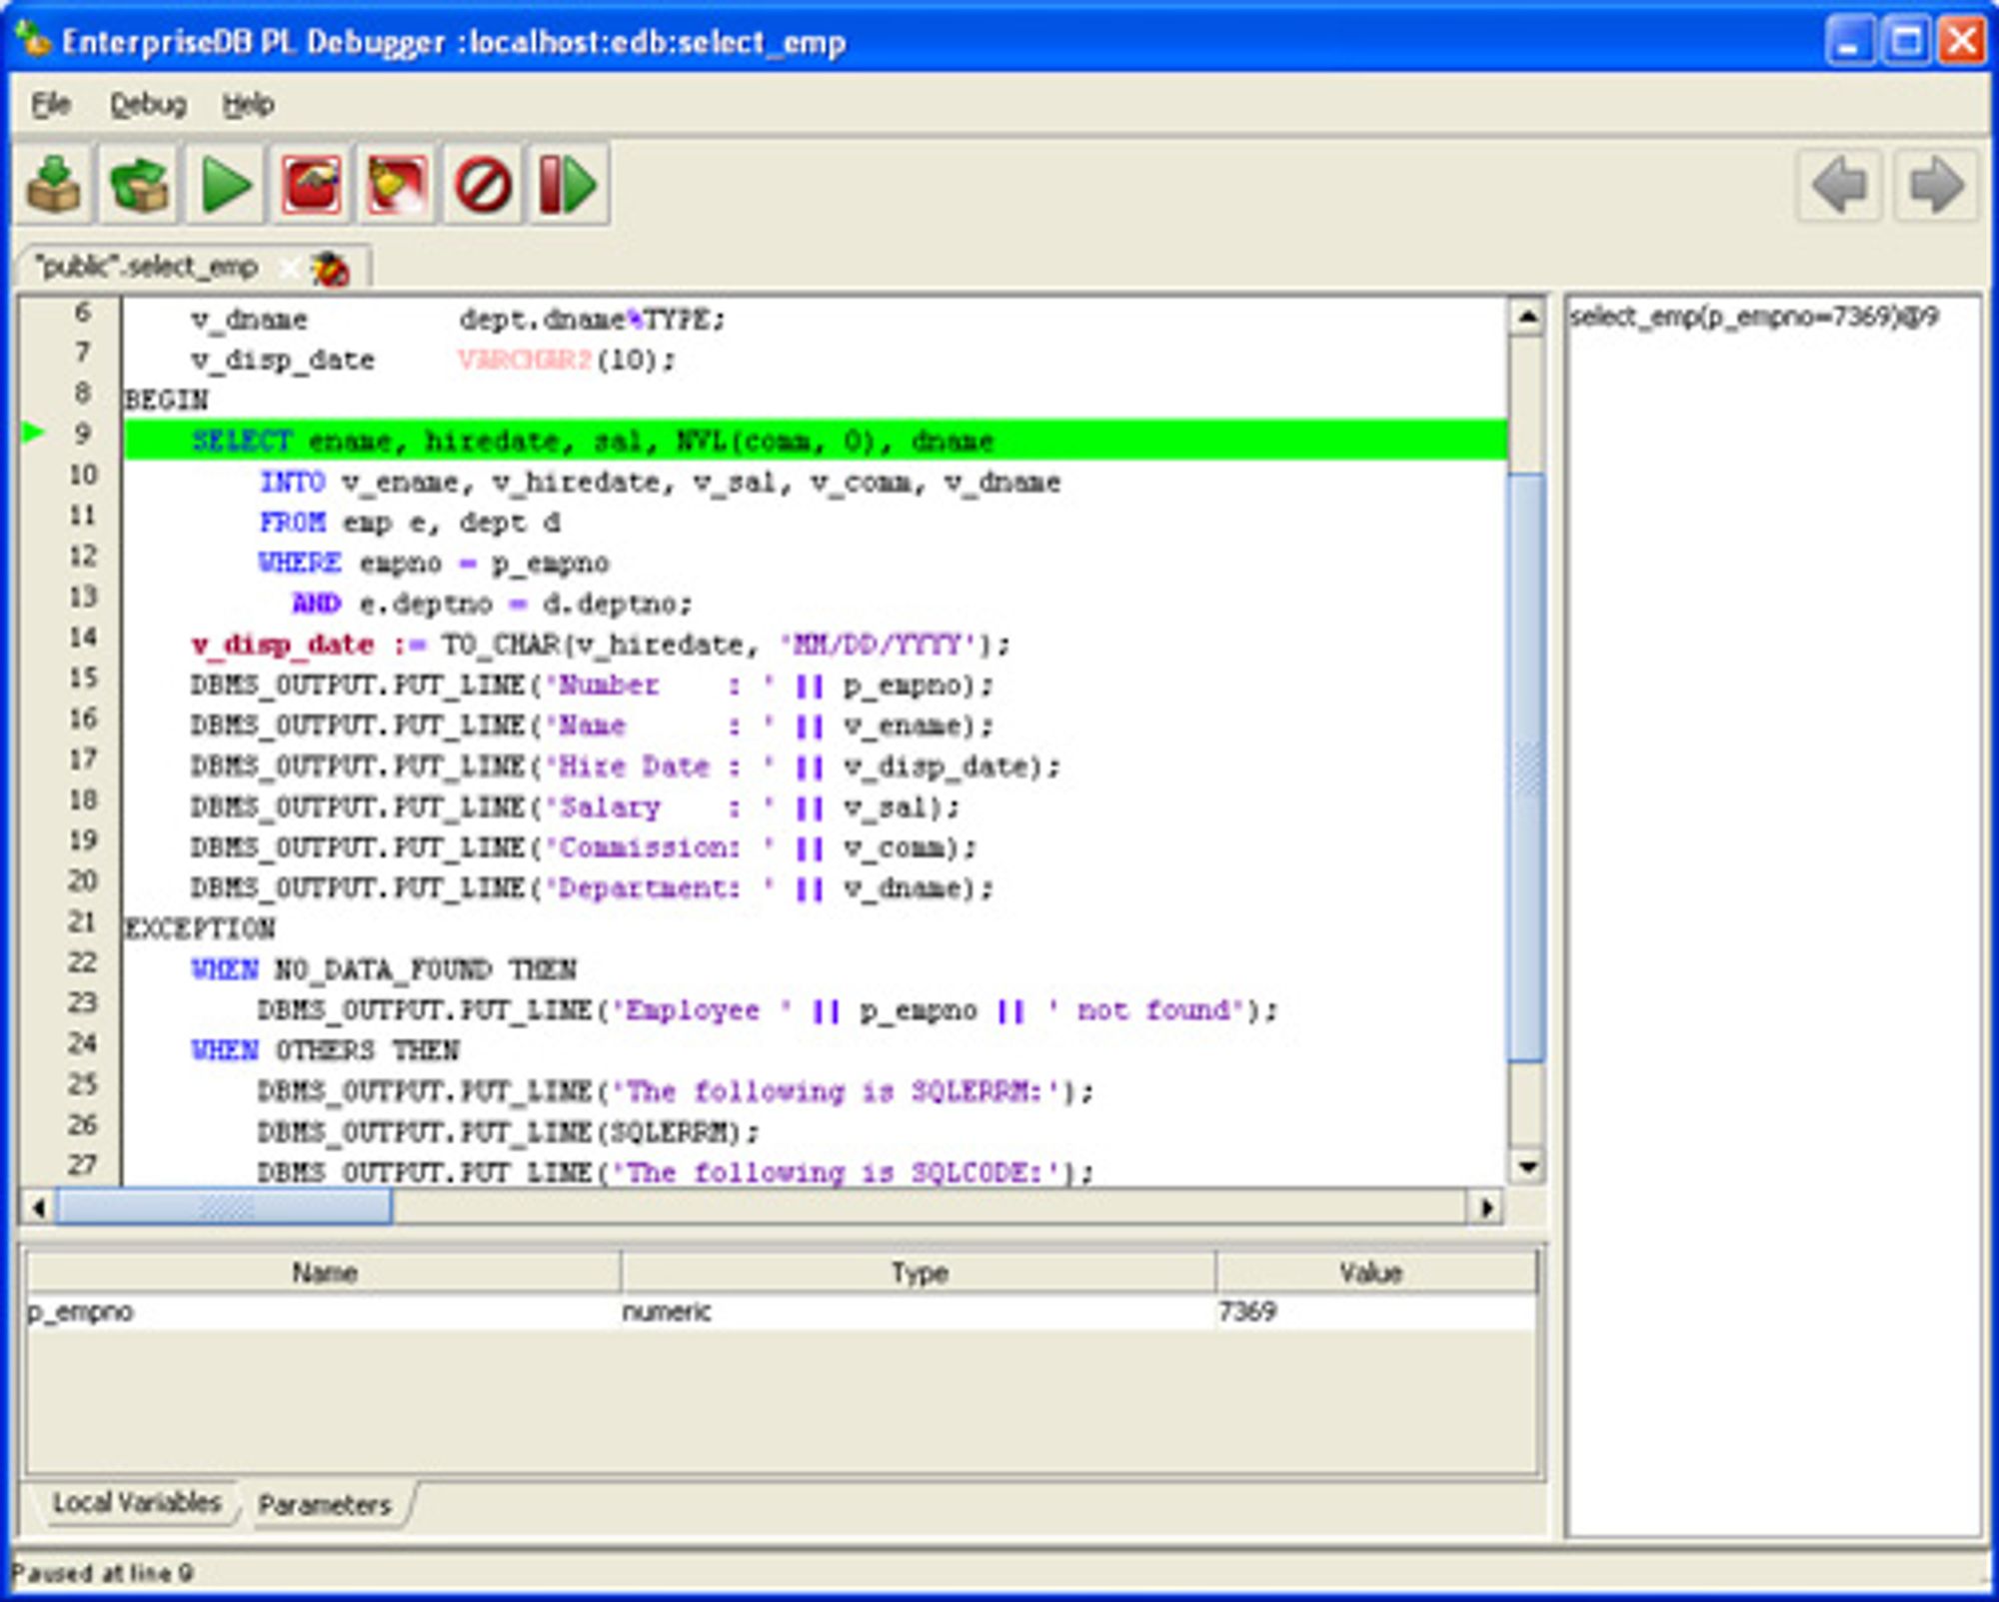Viewport: 1999px width, 1602px height.
Task: Open the File menu
Action: coord(50,104)
